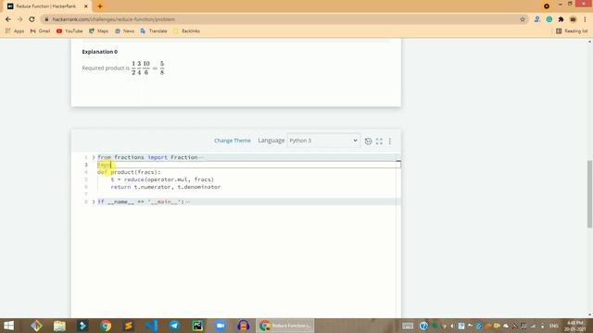Close the Reduce Function HackerRank tab

(x=86, y=6)
